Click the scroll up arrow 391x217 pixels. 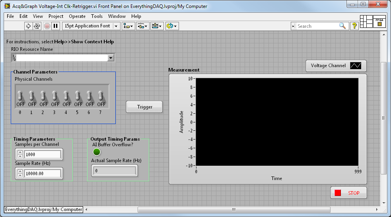384,35
